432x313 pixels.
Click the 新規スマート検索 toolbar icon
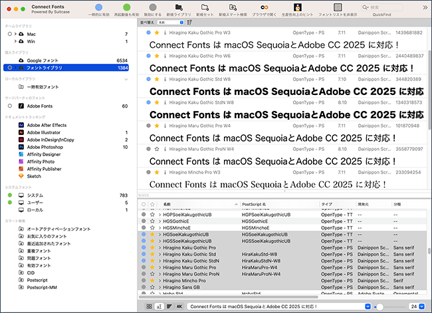click(233, 7)
